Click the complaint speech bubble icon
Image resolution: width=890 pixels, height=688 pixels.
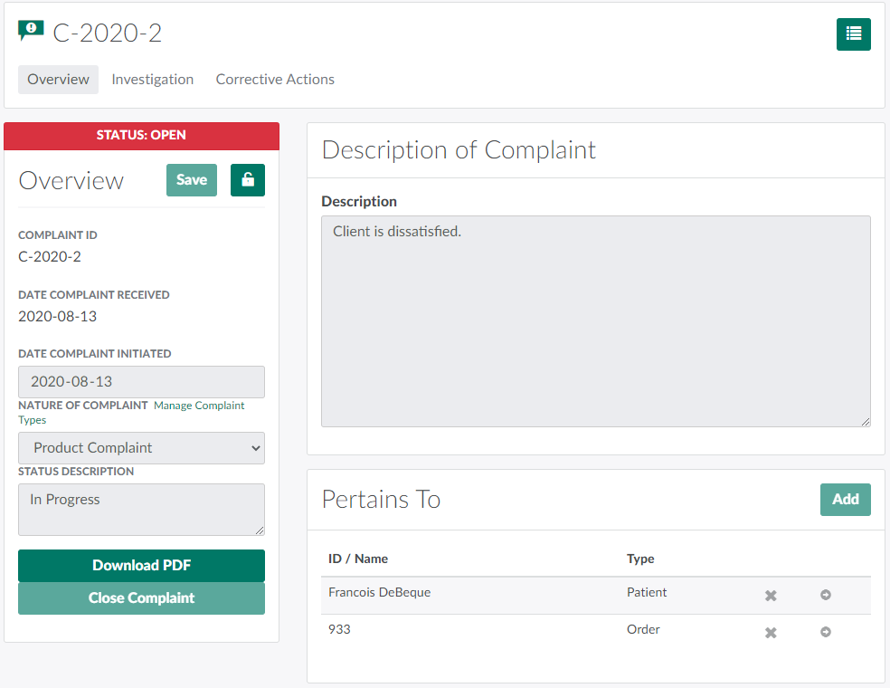coord(31,32)
